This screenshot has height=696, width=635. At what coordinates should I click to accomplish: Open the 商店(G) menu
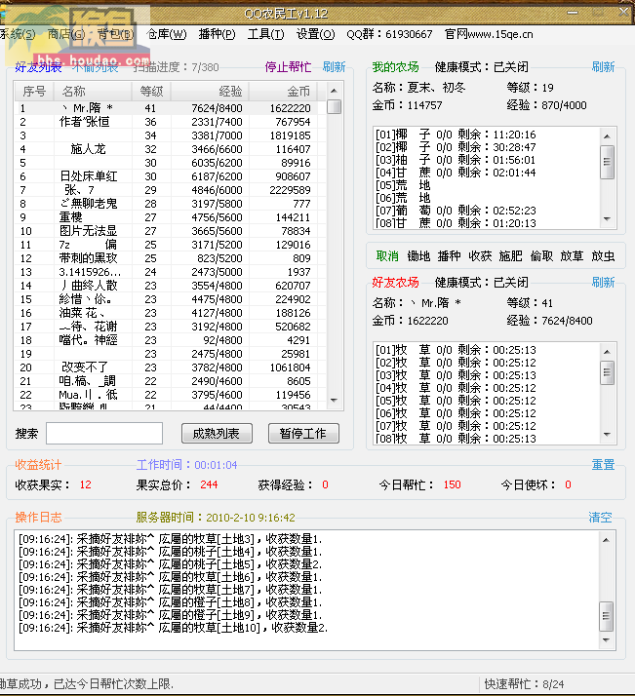(x=66, y=34)
